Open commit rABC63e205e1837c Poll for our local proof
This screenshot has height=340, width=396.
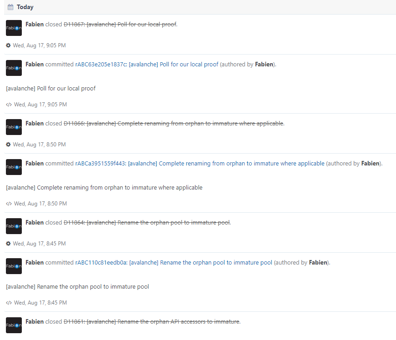tap(147, 65)
